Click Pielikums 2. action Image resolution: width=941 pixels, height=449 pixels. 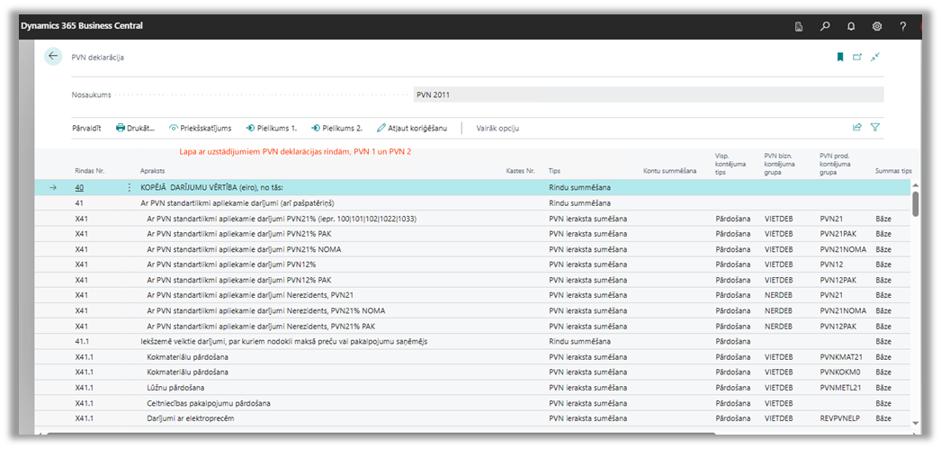336,128
